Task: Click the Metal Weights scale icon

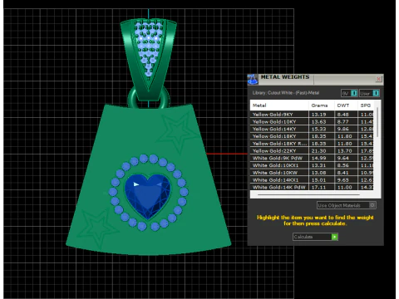Action: tap(253, 80)
